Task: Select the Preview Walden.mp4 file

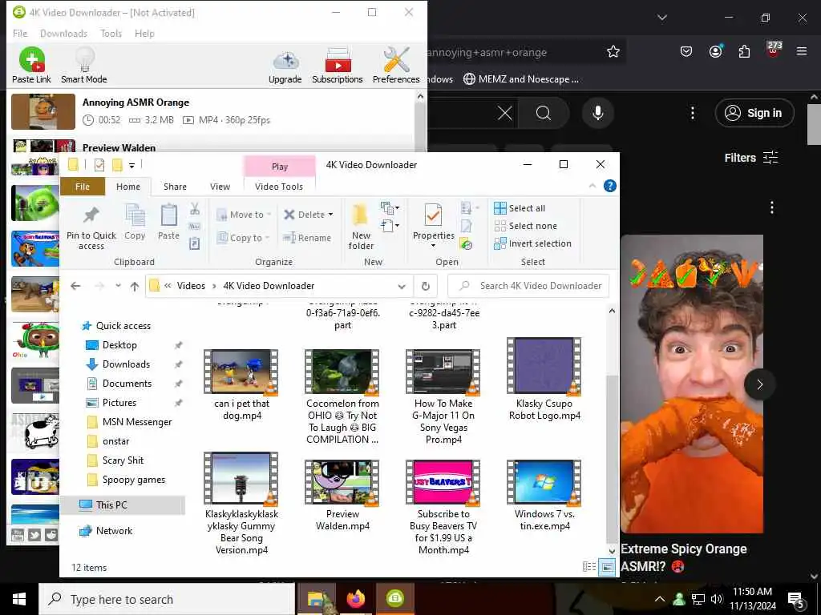Action: tap(342, 495)
